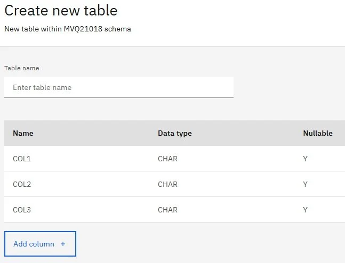Select the COL1 name cell
Viewport: 345px width, 263px height.
22,159
